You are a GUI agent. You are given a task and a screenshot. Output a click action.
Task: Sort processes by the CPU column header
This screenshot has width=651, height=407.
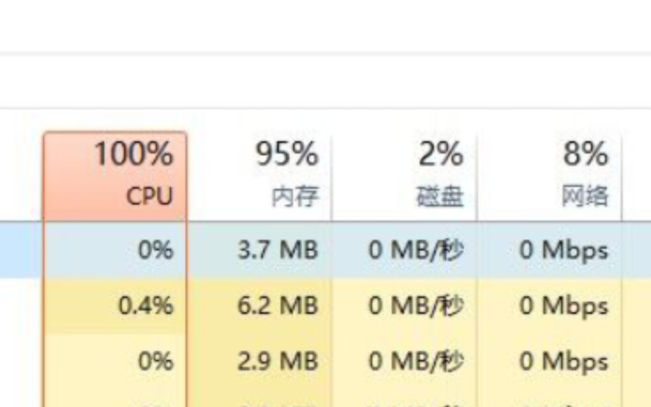[115, 175]
